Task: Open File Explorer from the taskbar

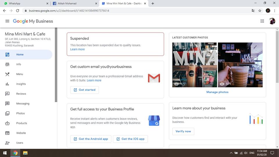Action: tap(25, 153)
